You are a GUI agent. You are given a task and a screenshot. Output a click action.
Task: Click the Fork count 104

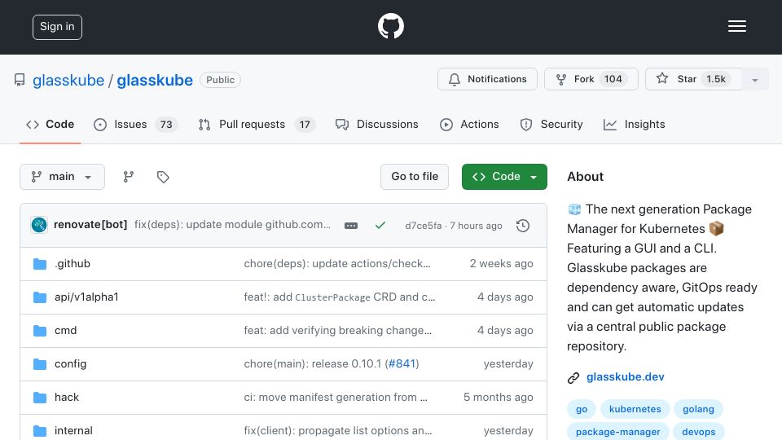pyautogui.click(x=613, y=79)
